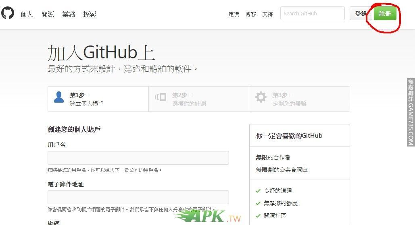Viewport: 415px width, 225px height.
Task: Select the 第2步 step's plan icon
Action: point(161,97)
